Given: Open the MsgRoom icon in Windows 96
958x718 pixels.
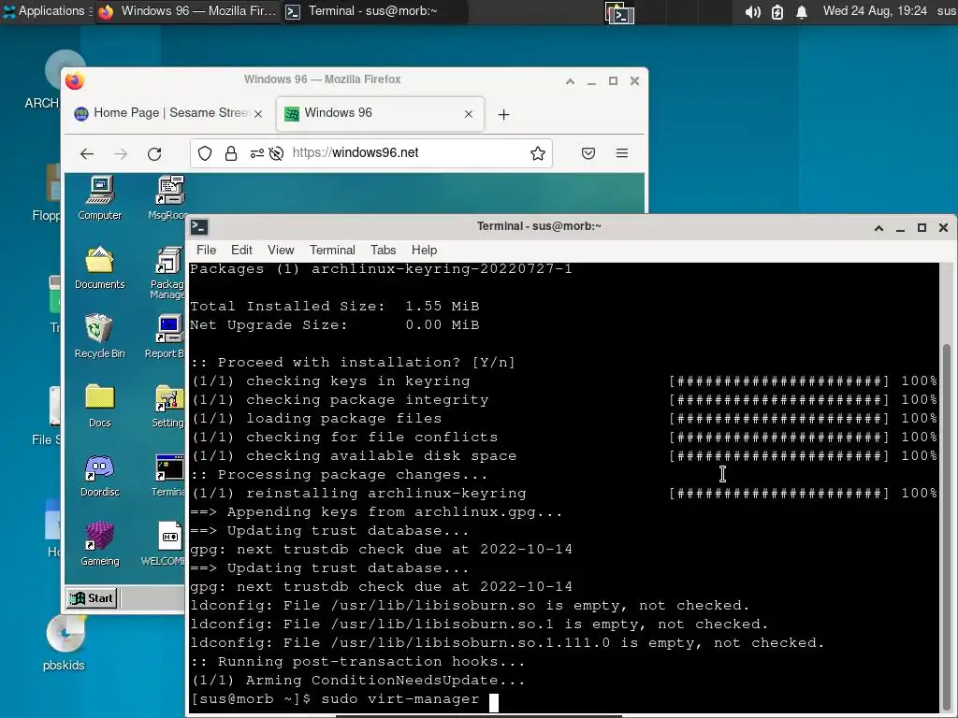Looking at the screenshot, I should point(167,198).
